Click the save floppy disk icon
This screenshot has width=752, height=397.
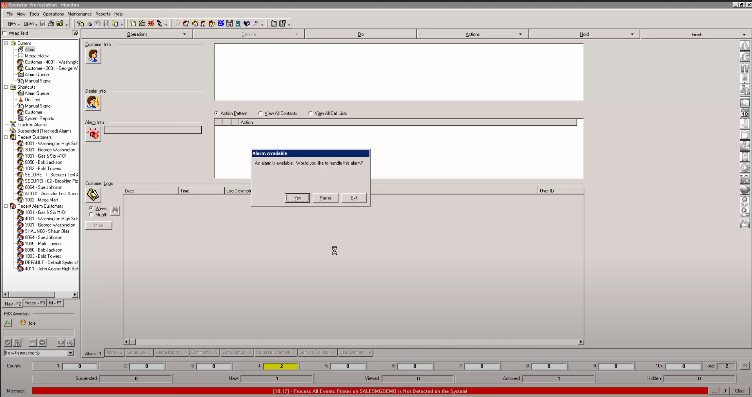coord(42,24)
